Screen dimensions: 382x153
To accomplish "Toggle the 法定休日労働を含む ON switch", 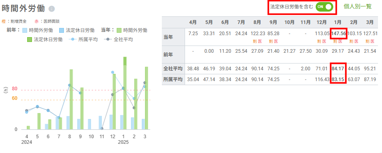I will pyautogui.click(x=324, y=7).
